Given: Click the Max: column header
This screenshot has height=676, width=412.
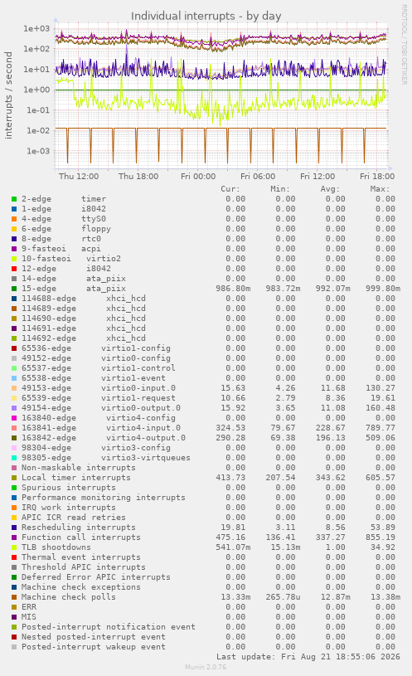Looking at the screenshot, I should pos(380,189).
